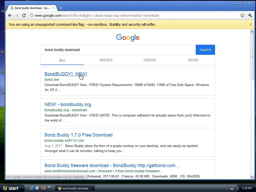Minimize the Chrome window
The width and height of the screenshot is (256, 192).
[x=234, y=3]
